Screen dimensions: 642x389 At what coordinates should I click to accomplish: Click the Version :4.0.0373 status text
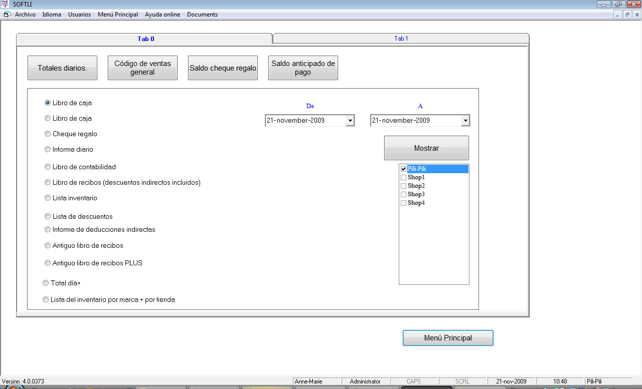[23, 381]
